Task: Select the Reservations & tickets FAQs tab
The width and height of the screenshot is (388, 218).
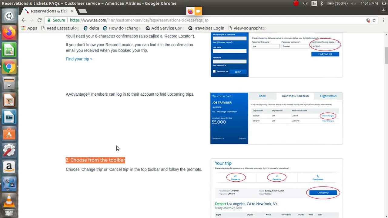Action: pyautogui.click(x=48, y=11)
